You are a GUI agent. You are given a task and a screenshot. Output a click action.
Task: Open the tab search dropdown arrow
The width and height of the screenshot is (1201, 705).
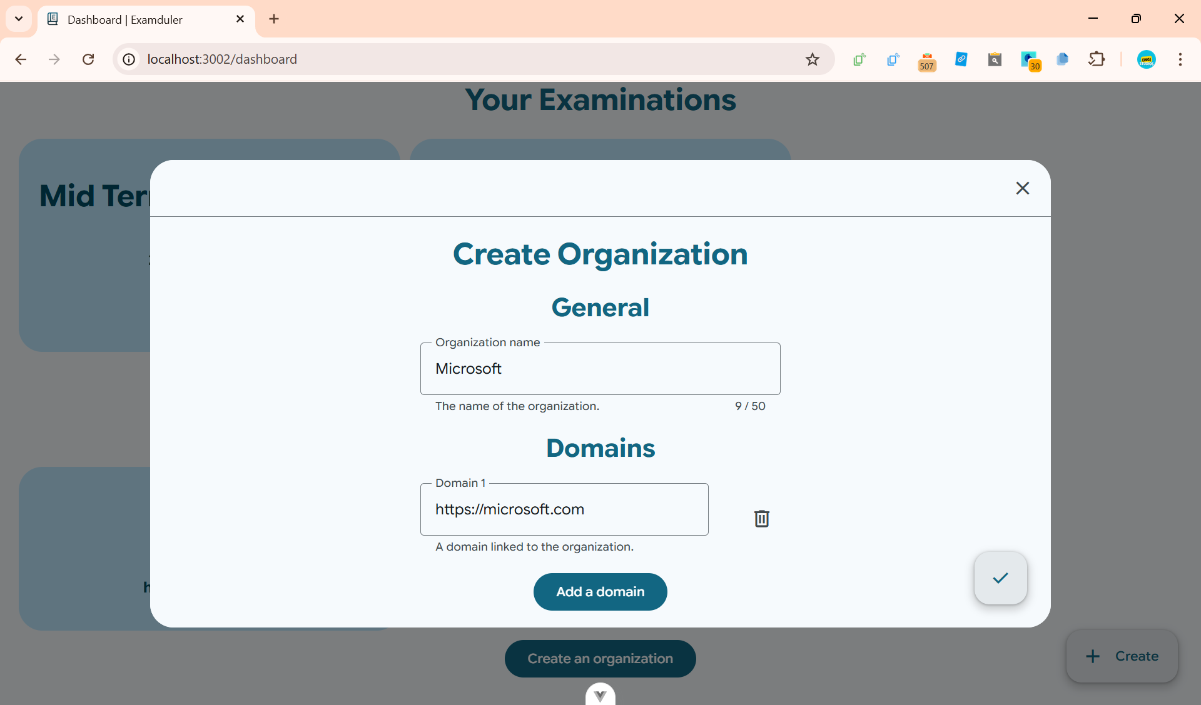click(19, 19)
